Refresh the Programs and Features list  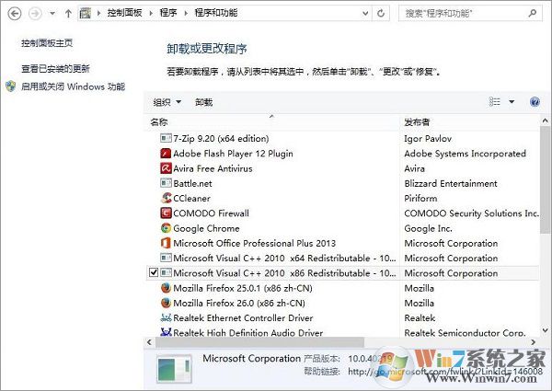tap(381, 14)
